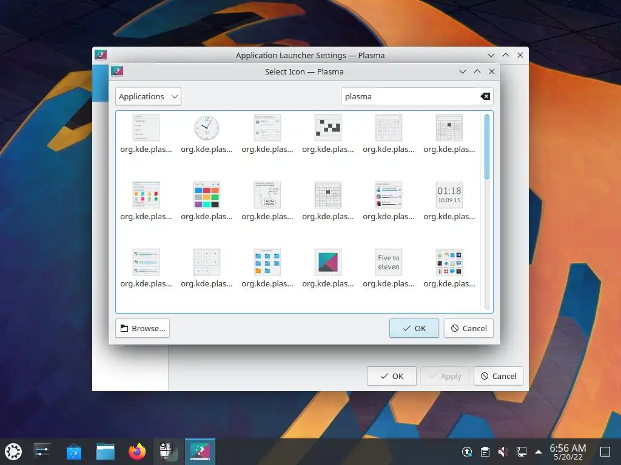Choose the 01:18 digital clock icon
The width and height of the screenshot is (621, 465).
pyautogui.click(x=449, y=195)
